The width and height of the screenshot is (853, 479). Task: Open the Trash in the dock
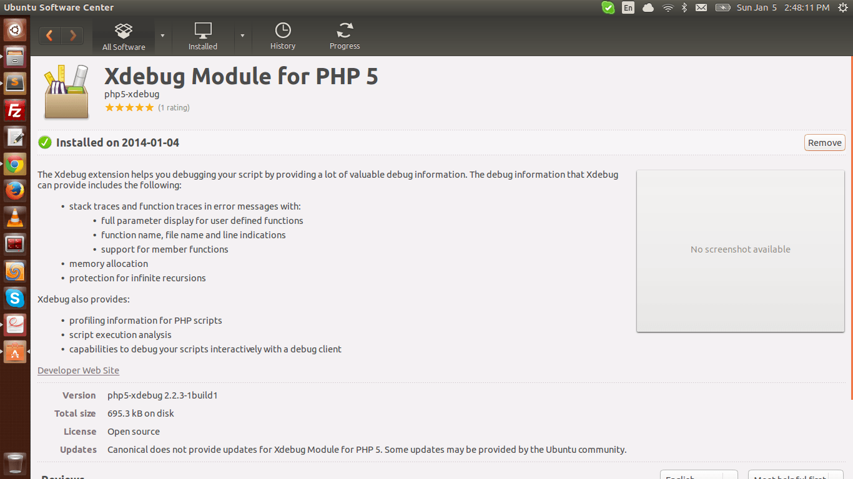[15, 464]
